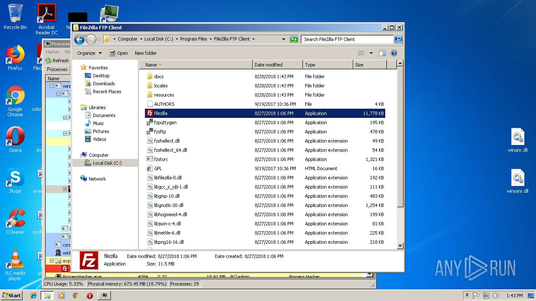
Task: Select the winsanr.dll desktop file
Action: [518, 181]
